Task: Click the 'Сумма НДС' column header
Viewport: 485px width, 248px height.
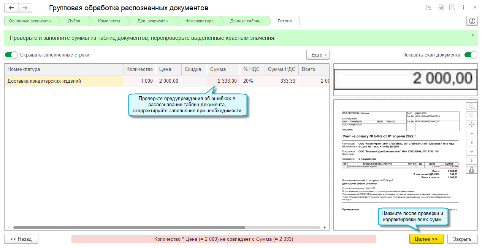Action: tap(282, 69)
